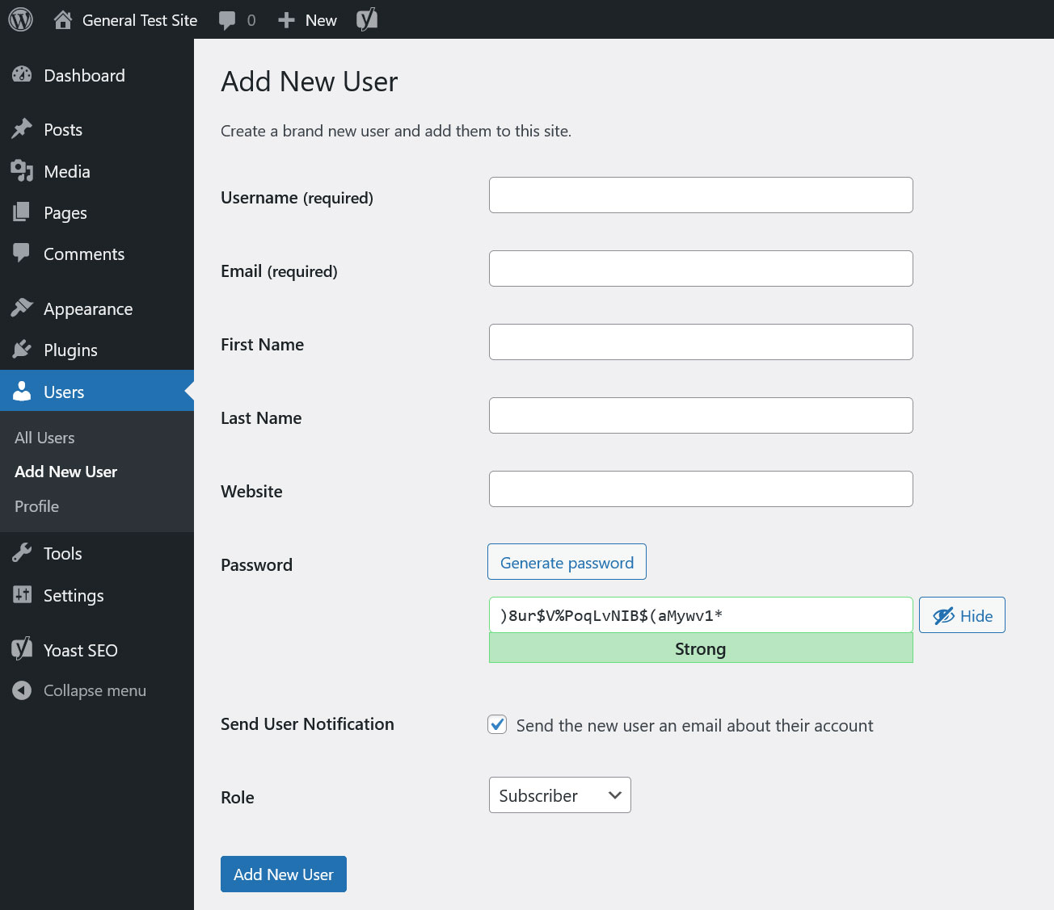Go to All Users menu entry
The height and width of the screenshot is (910, 1054).
tap(44, 438)
